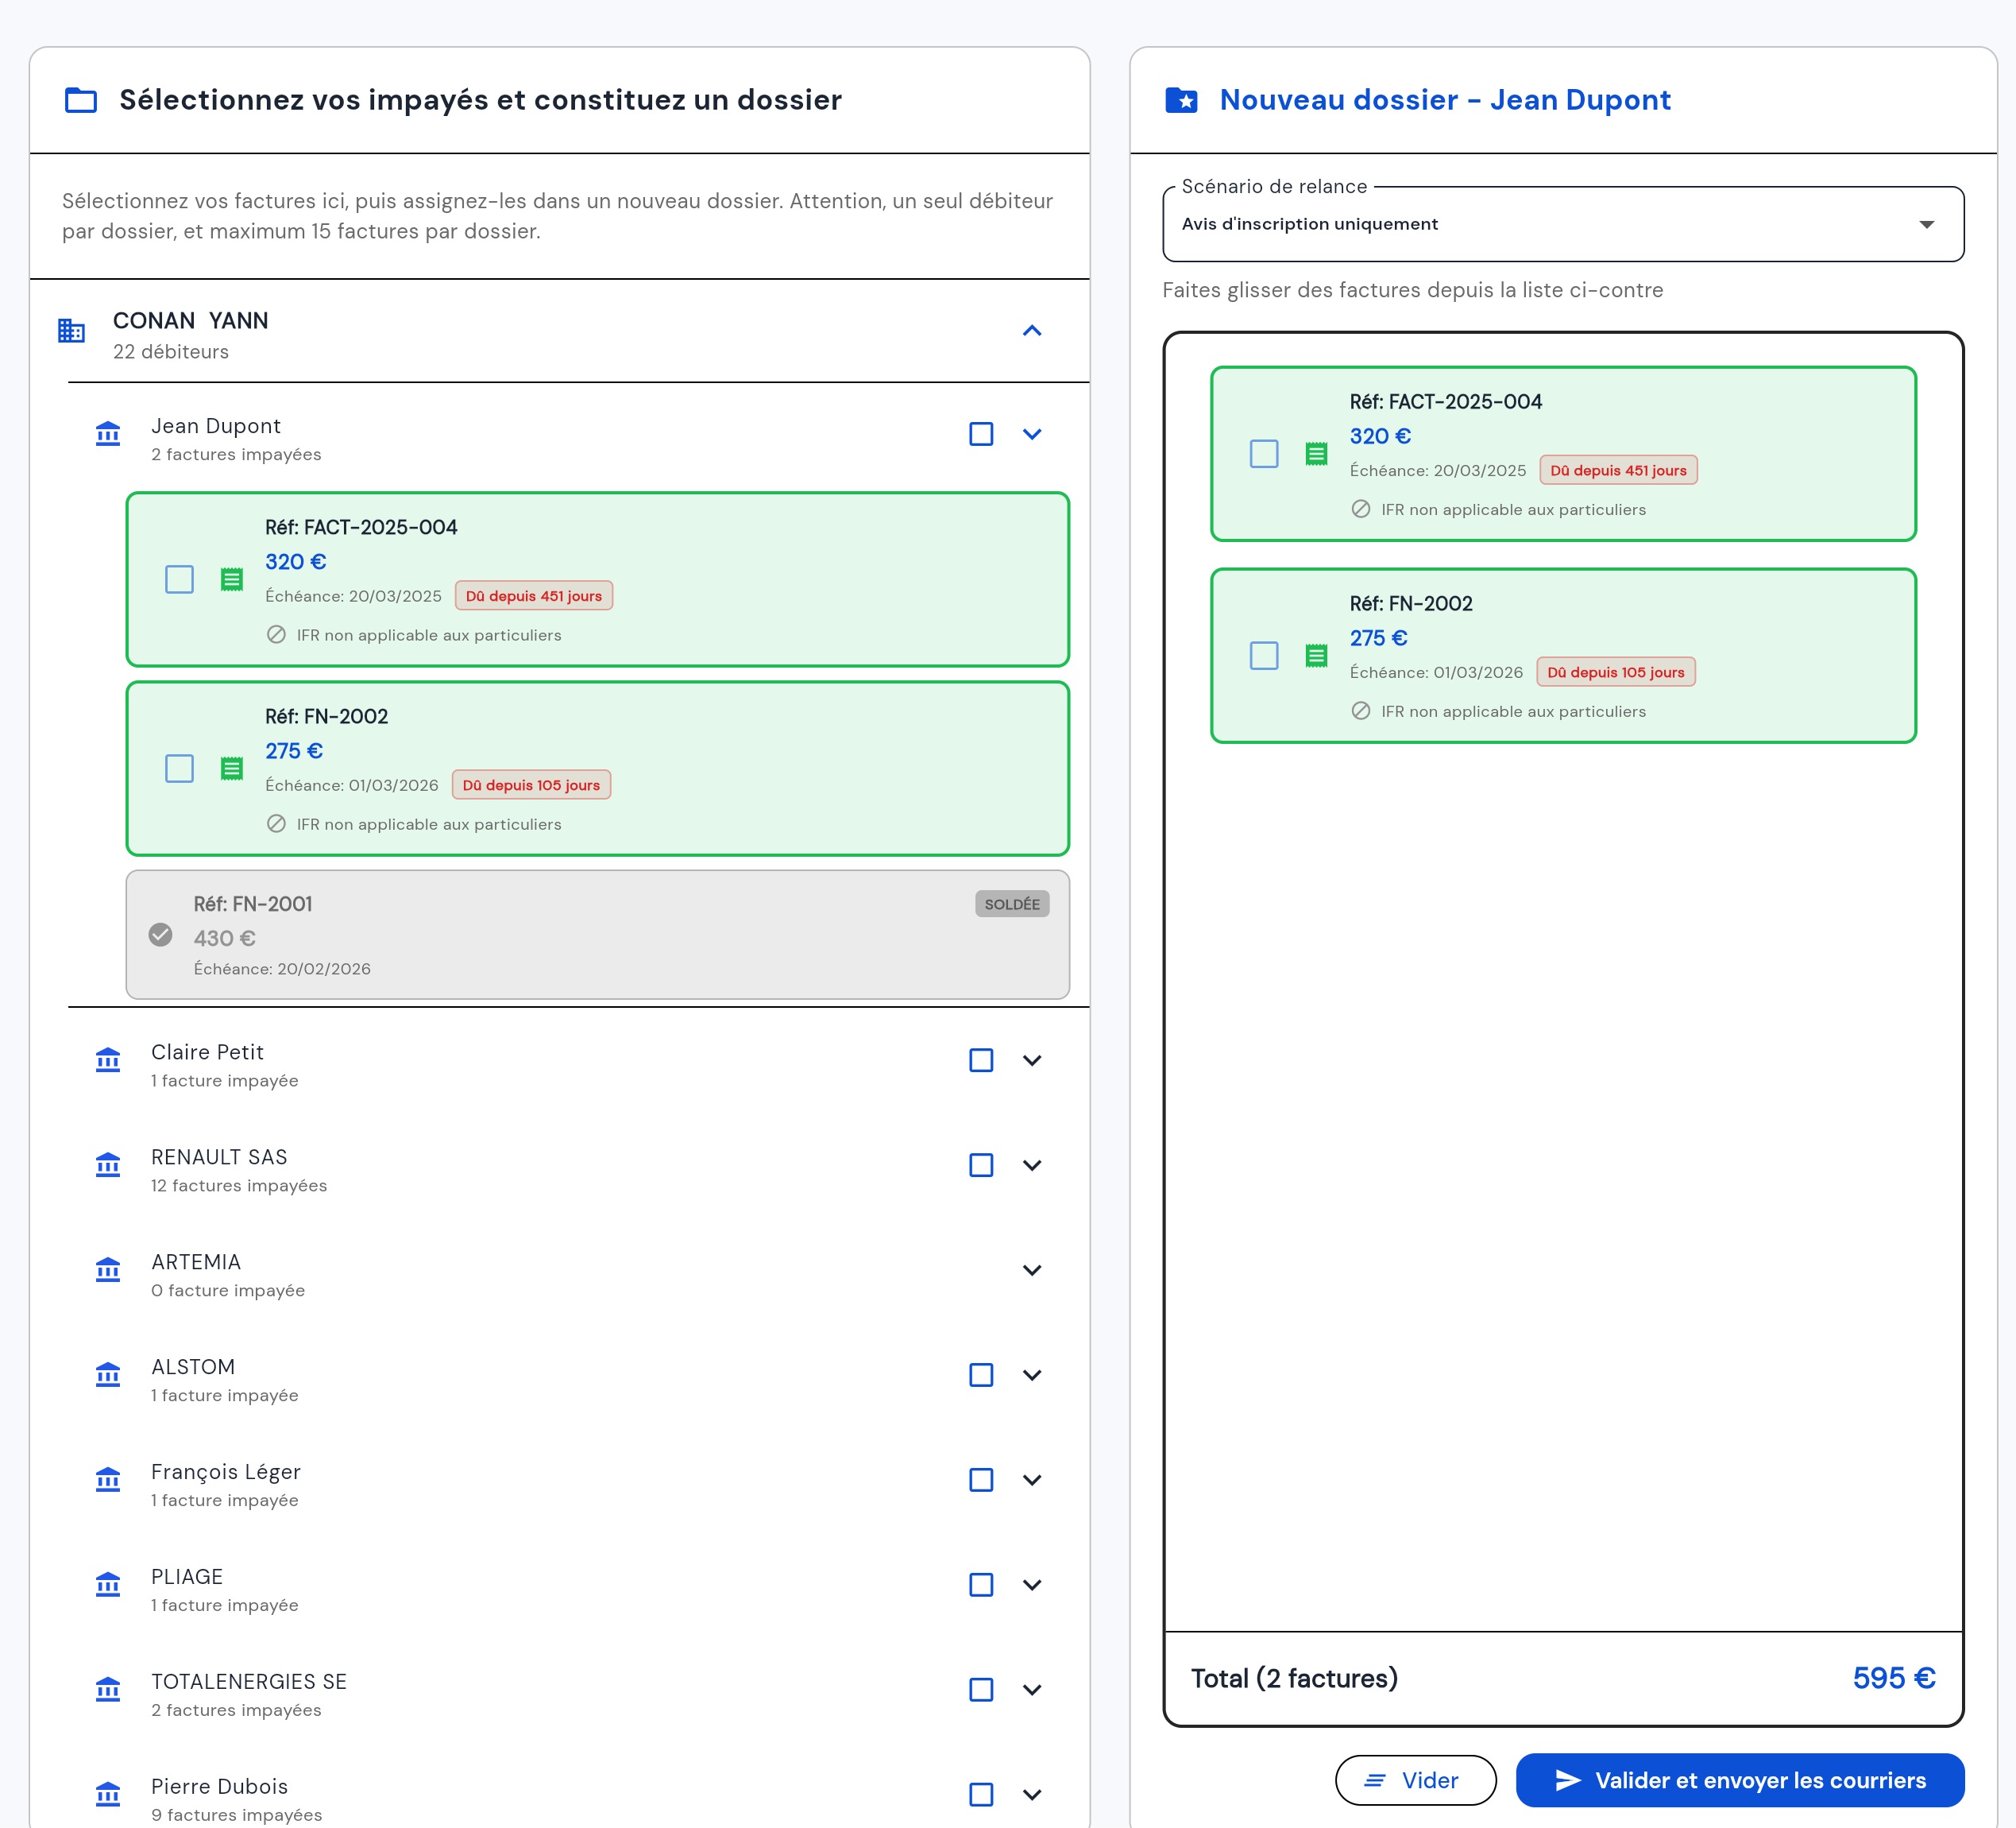Image resolution: width=2016 pixels, height=1828 pixels.
Task: Click the bank icon beside François Léger
Action: 108,1480
